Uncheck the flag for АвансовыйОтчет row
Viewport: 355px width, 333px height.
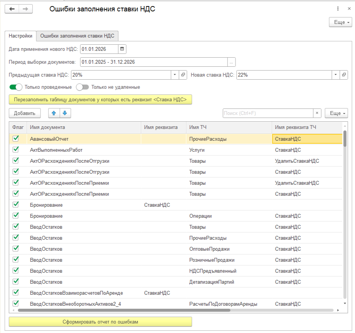click(16, 139)
